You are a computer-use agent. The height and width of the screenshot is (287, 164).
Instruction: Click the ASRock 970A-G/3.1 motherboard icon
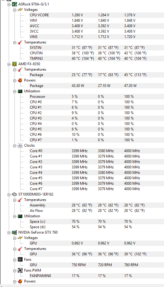coord(14,4)
